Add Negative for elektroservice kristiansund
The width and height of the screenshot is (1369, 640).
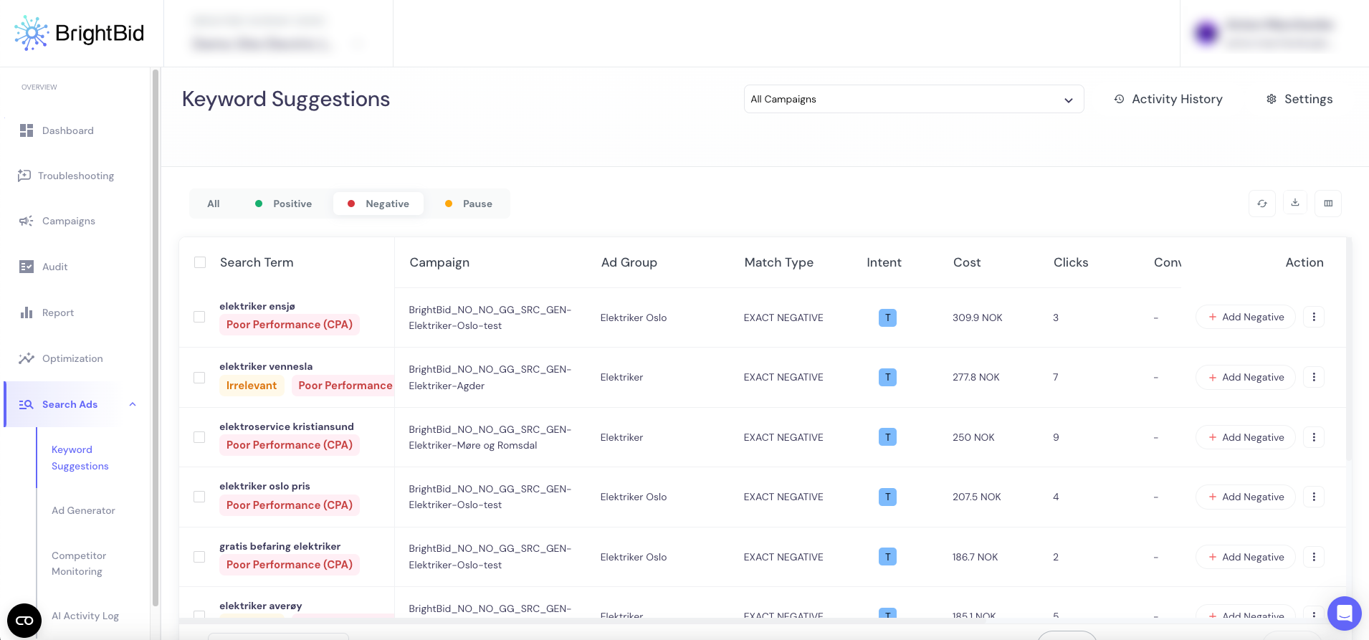(x=1246, y=437)
